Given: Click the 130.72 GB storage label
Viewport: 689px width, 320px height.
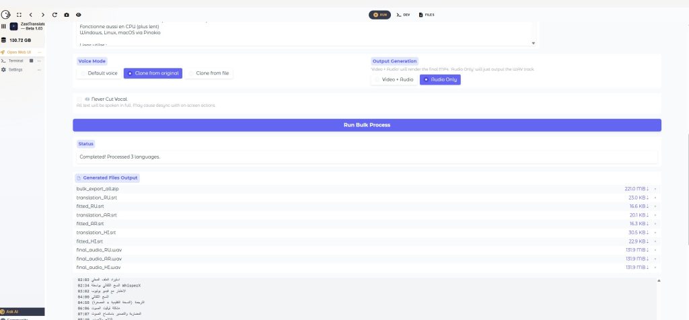Looking at the screenshot, I should click(20, 40).
